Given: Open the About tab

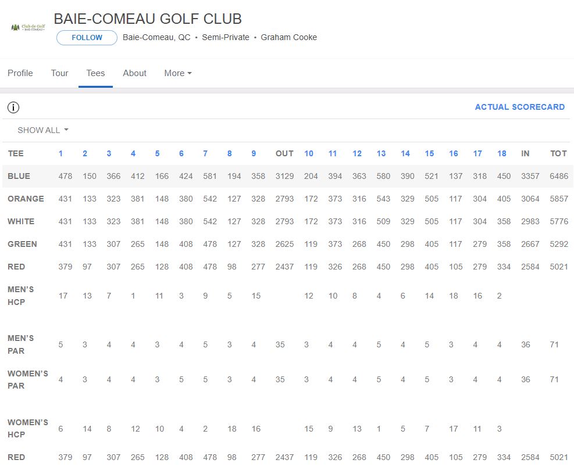Looking at the screenshot, I should 134,73.
